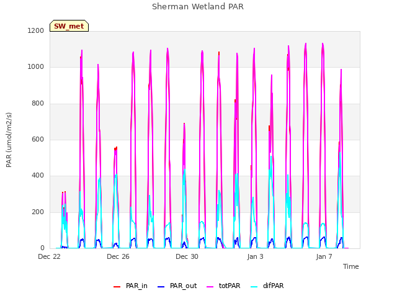Click the 600 y-axis tick label
Screen dimensions: 397x298
click(38, 139)
